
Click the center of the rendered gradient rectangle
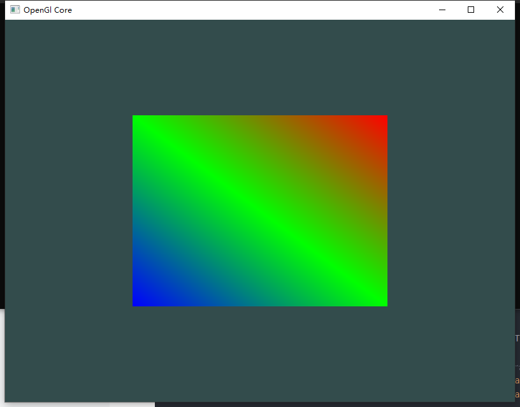259,211
